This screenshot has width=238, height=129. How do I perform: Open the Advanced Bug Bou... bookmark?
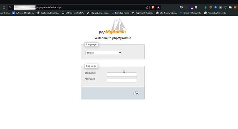point(23,13)
